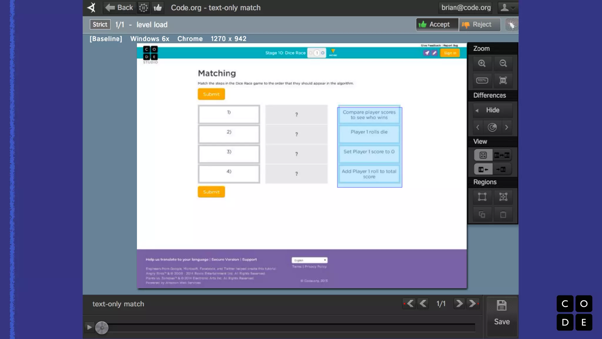Image resolution: width=602 pixels, height=339 pixels.
Task: Click the Code Studio logo
Action: coord(150,55)
